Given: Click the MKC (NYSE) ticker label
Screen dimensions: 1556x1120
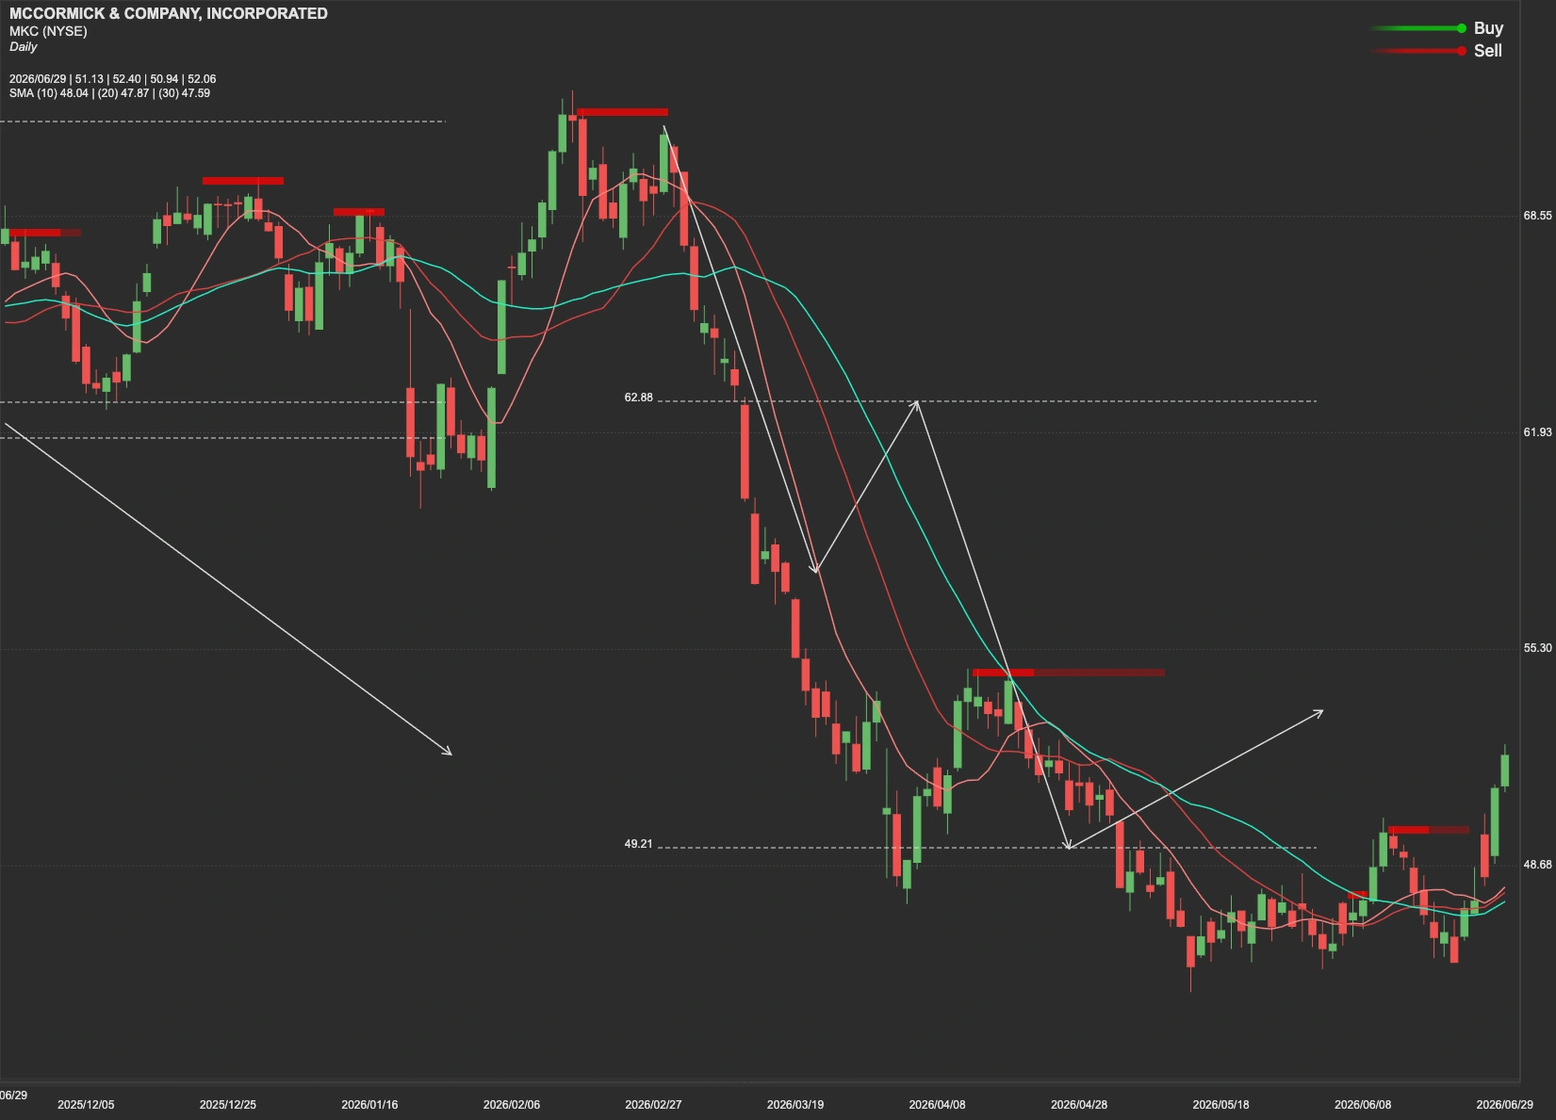Looking at the screenshot, I should pos(48,31).
